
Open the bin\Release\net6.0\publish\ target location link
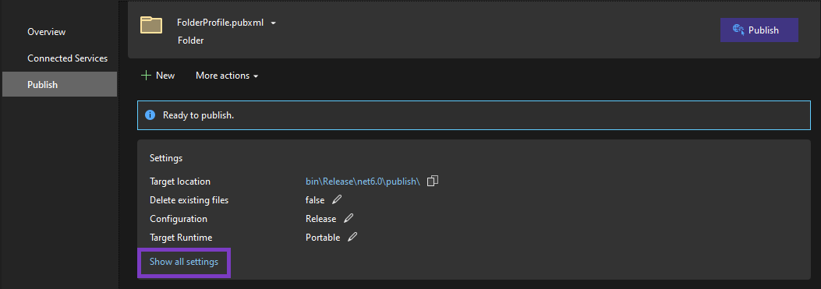(363, 182)
